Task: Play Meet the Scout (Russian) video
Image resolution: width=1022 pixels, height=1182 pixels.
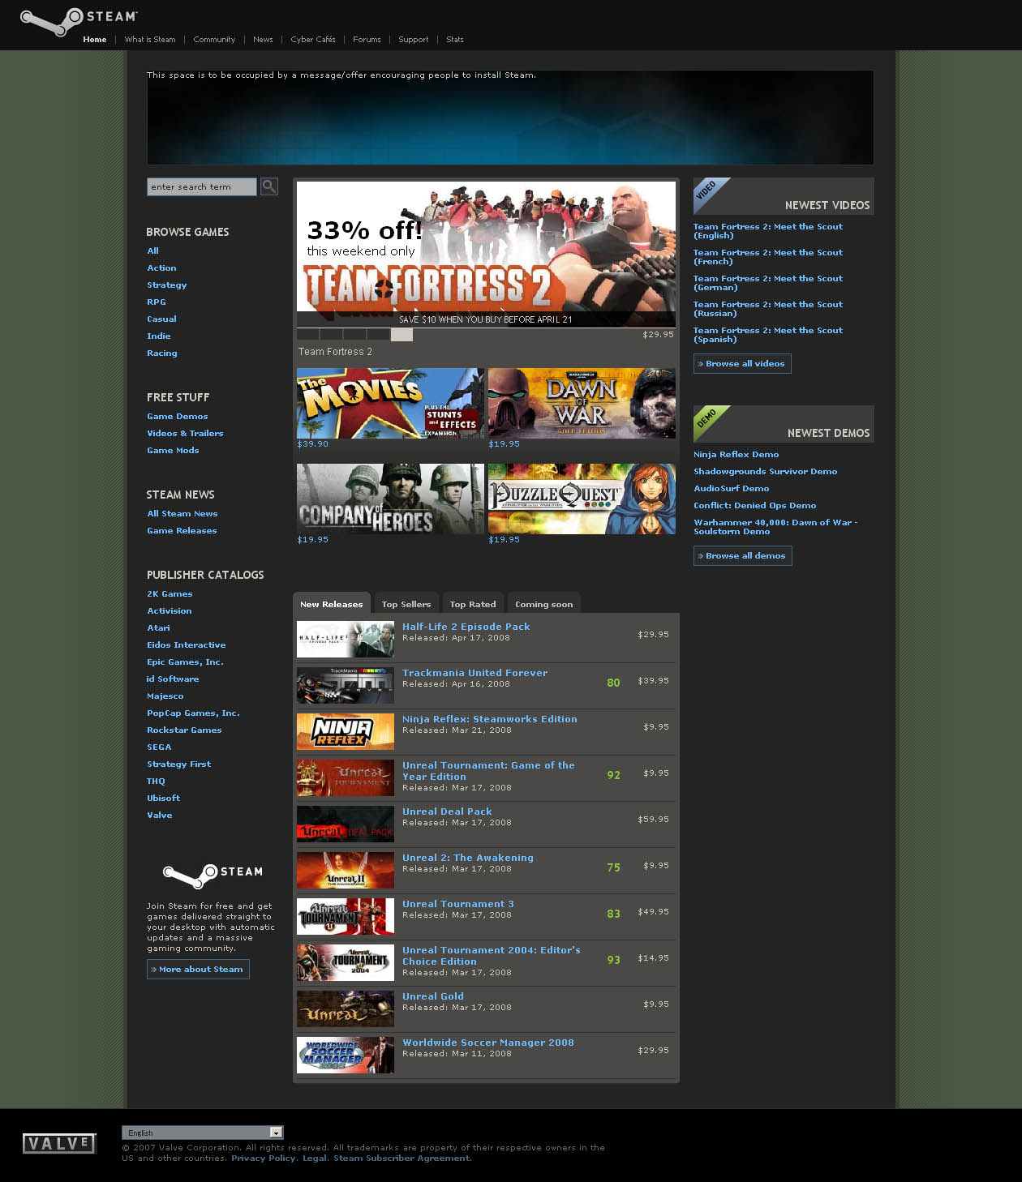Action: coord(768,309)
